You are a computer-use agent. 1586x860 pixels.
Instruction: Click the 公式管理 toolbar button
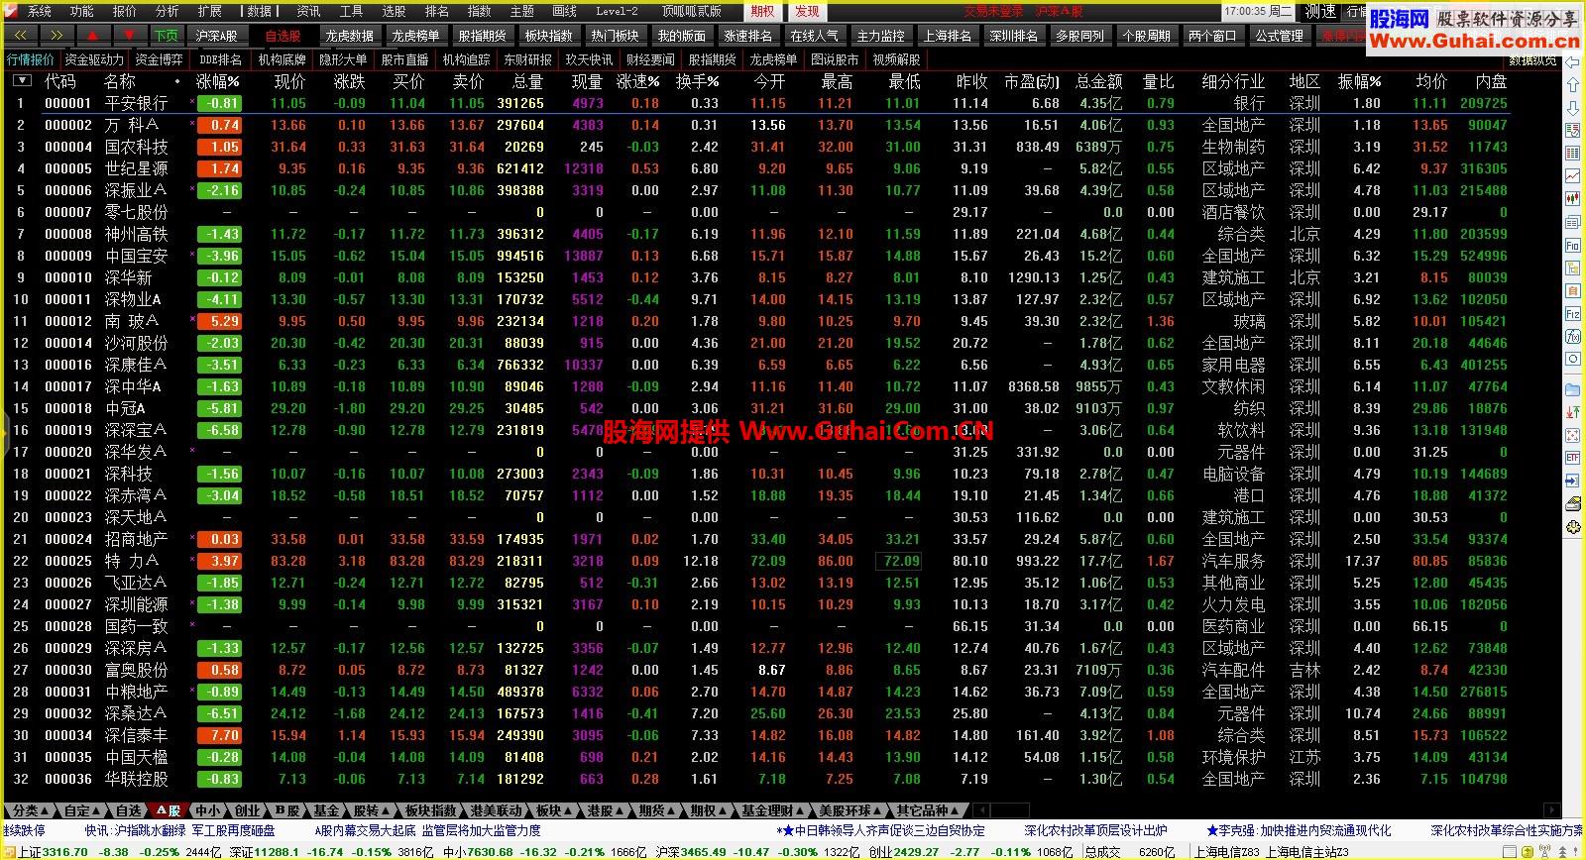point(1279,36)
